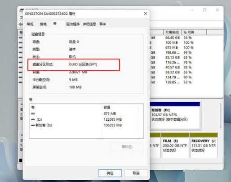Click the 确定 button
This screenshot has height=182, width=231.
[x=110, y=173]
